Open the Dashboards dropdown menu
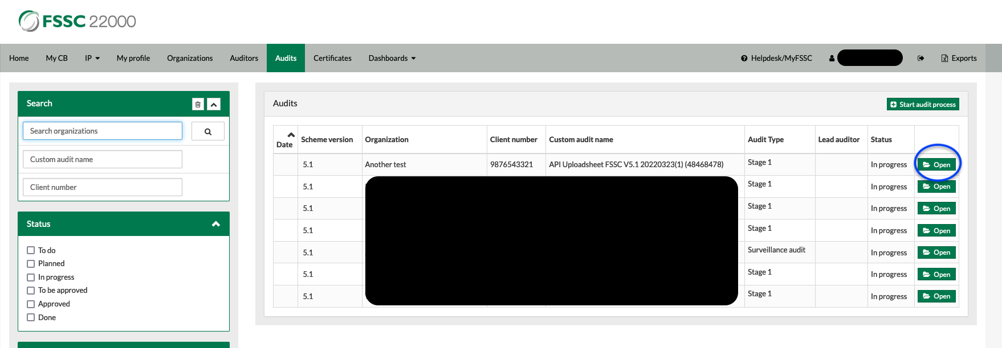The width and height of the screenshot is (1002, 348). coord(392,59)
